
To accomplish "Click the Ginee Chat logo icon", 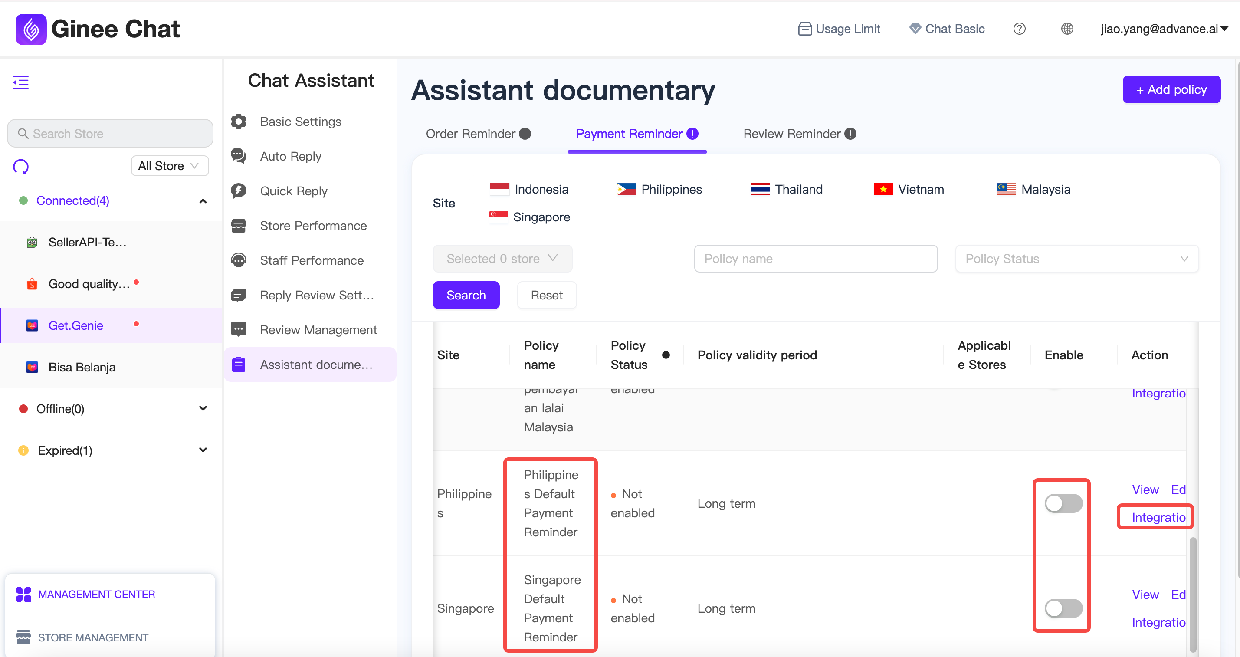I will pos(31,29).
